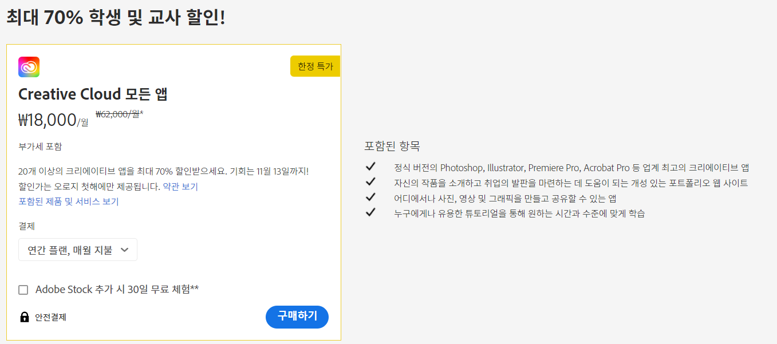Screen dimensions: 777x344
Task: Open the 포함된 제품 및 서비스 보기 link
Action: point(69,201)
